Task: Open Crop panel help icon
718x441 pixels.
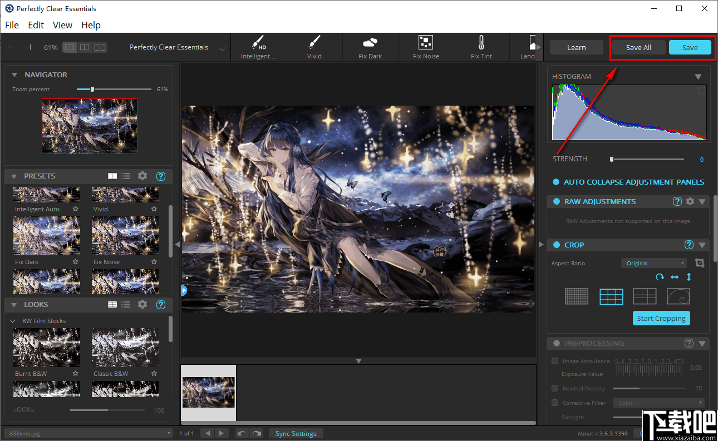Action: pos(689,245)
